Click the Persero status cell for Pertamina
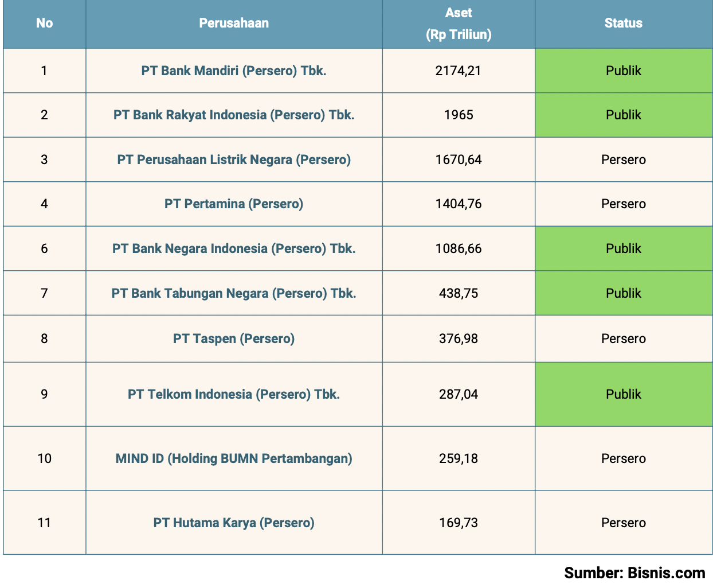 coord(623,204)
